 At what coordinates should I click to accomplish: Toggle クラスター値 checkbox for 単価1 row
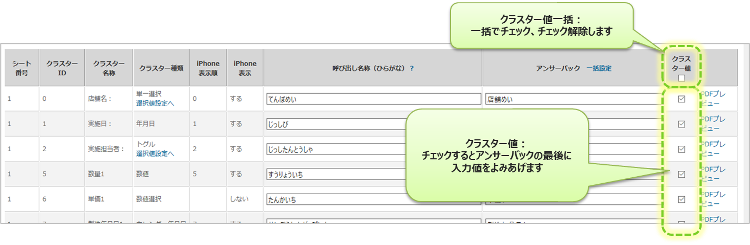(x=681, y=199)
